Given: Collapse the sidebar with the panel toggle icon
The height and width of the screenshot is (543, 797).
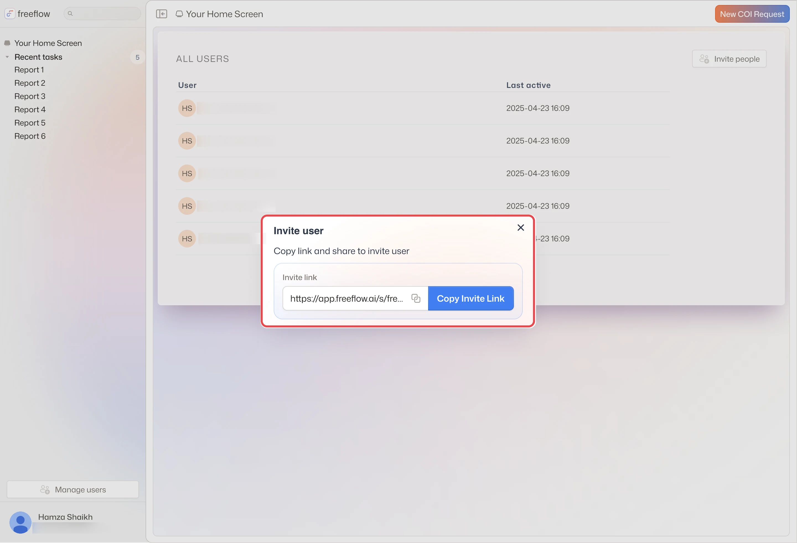Looking at the screenshot, I should pyautogui.click(x=162, y=14).
